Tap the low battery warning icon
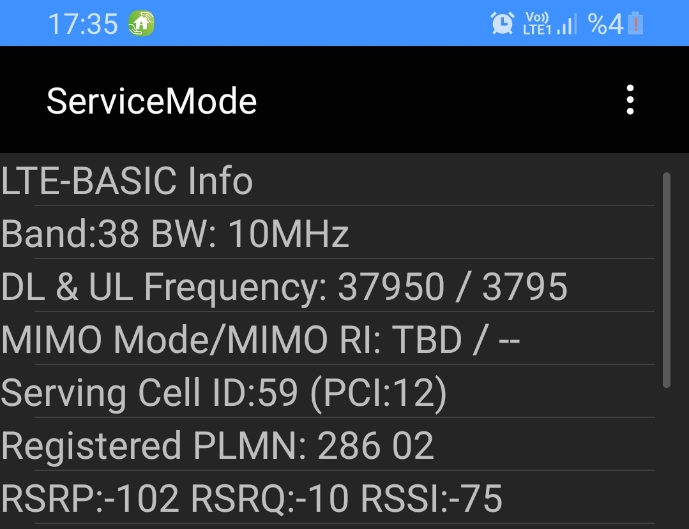Viewport: 689px width, 529px height. click(x=635, y=23)
